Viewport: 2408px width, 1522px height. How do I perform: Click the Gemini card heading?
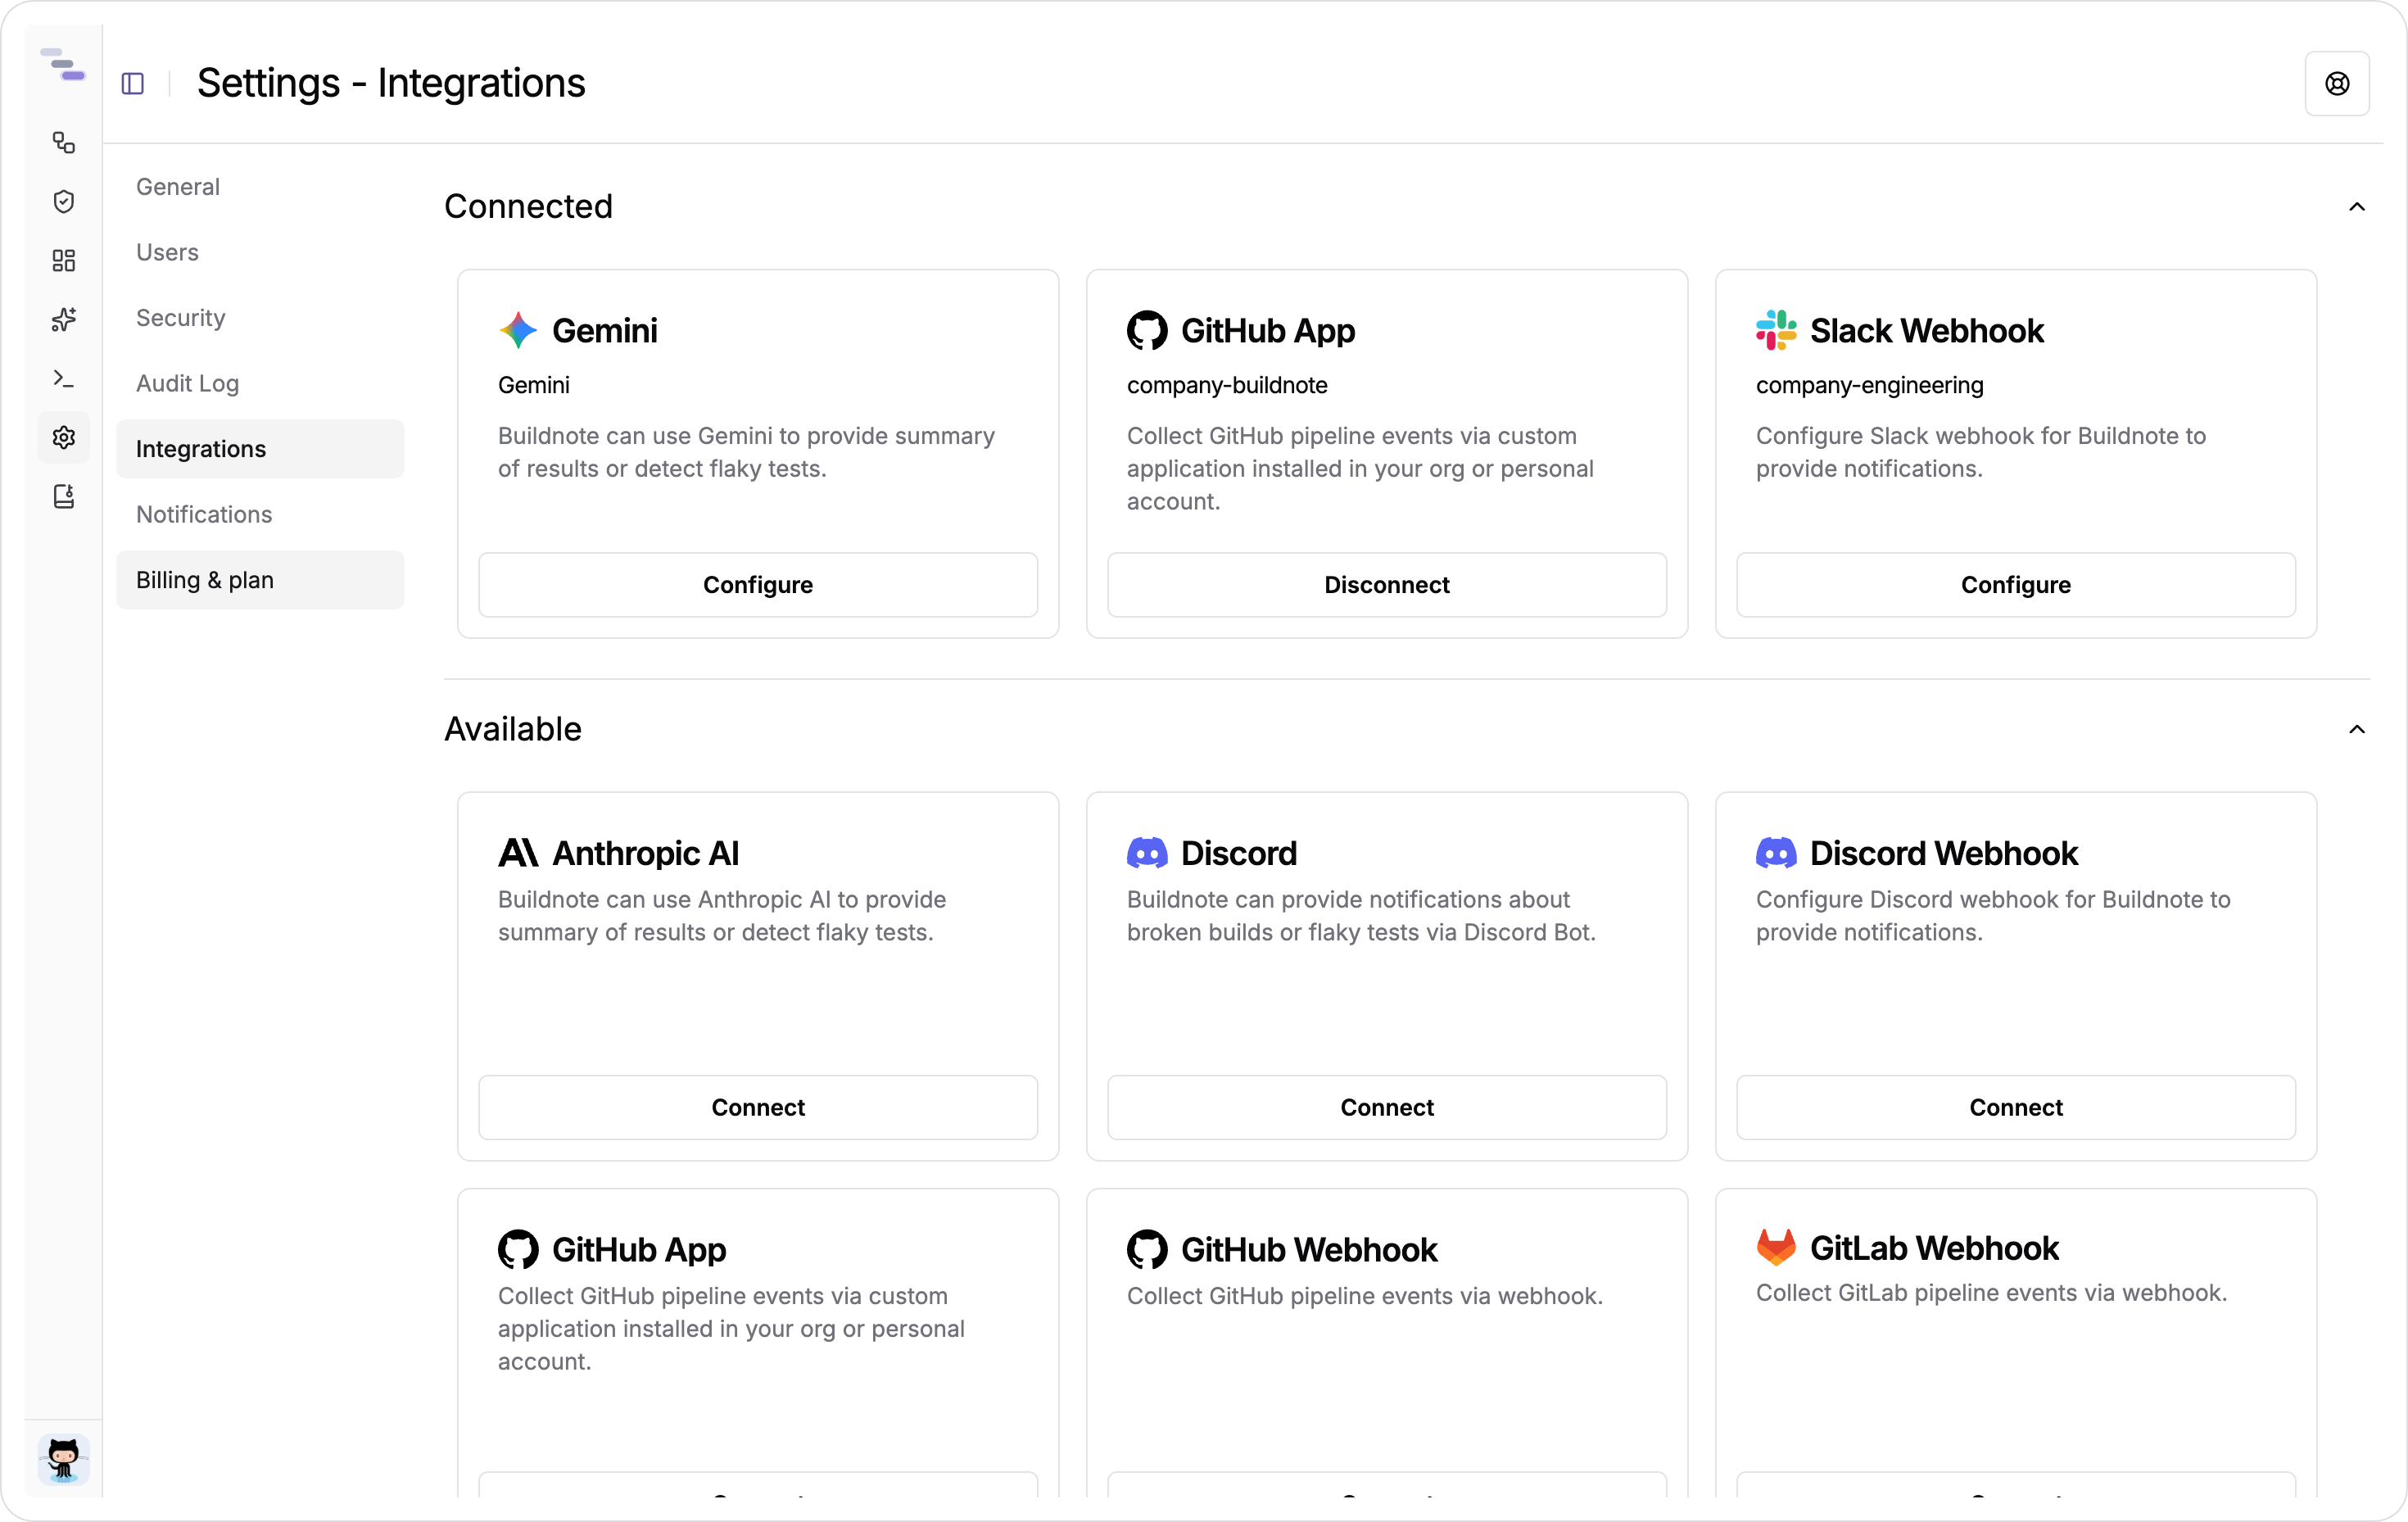point(605,331)
